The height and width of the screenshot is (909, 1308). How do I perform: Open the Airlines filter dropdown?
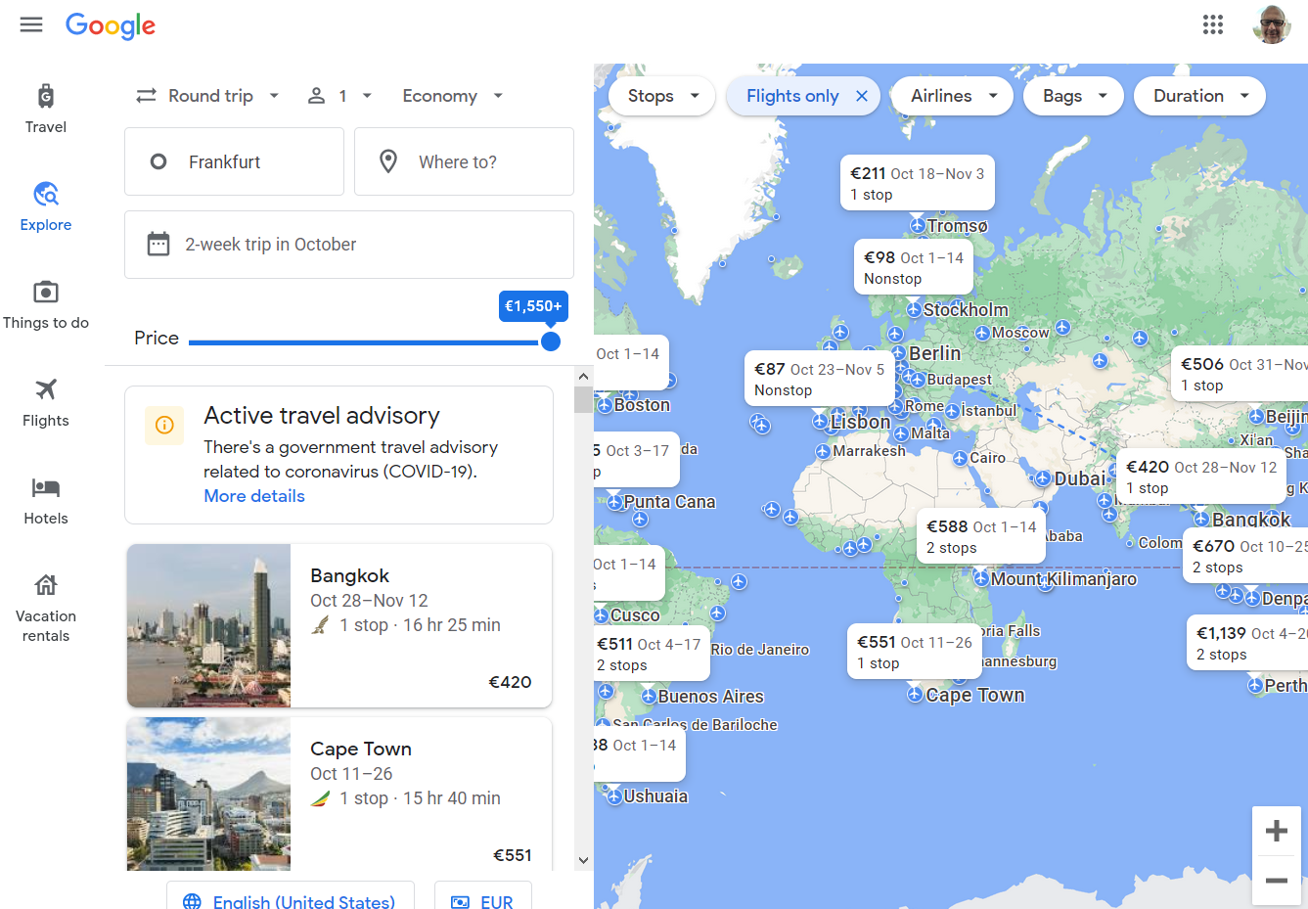[x=954, y=96]
